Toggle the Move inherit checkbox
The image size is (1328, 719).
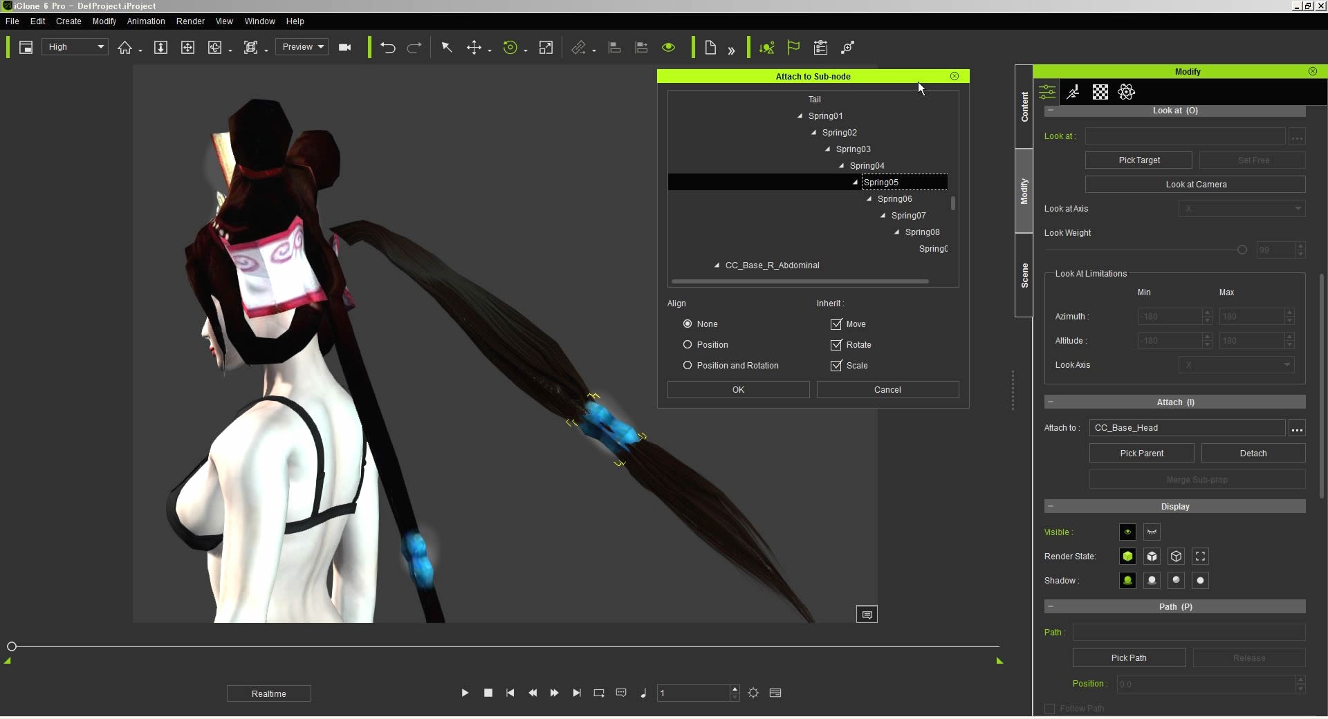click(836, 324)
